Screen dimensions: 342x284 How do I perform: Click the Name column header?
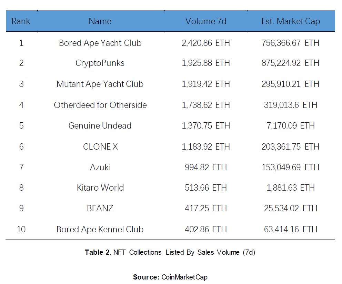tap(100, 21)
